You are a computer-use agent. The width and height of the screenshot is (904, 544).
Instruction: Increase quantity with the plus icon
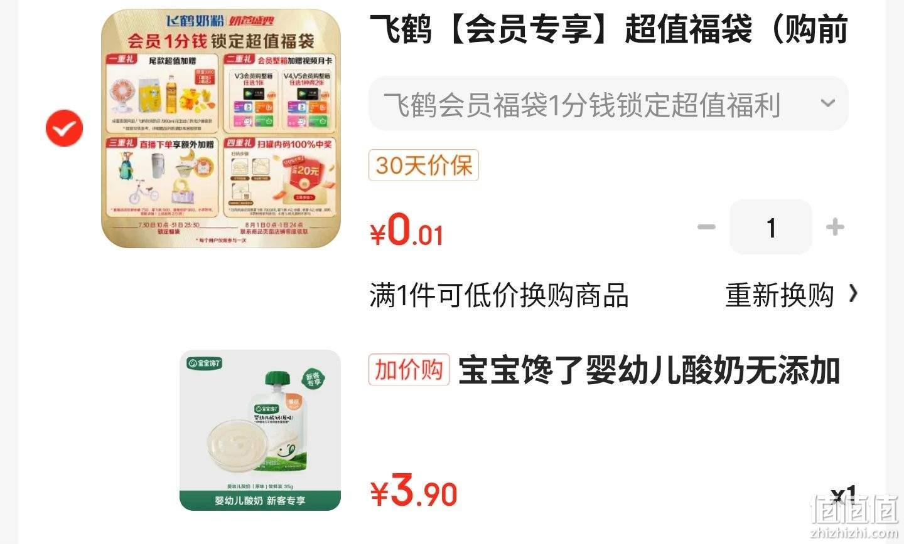[835, 227]
